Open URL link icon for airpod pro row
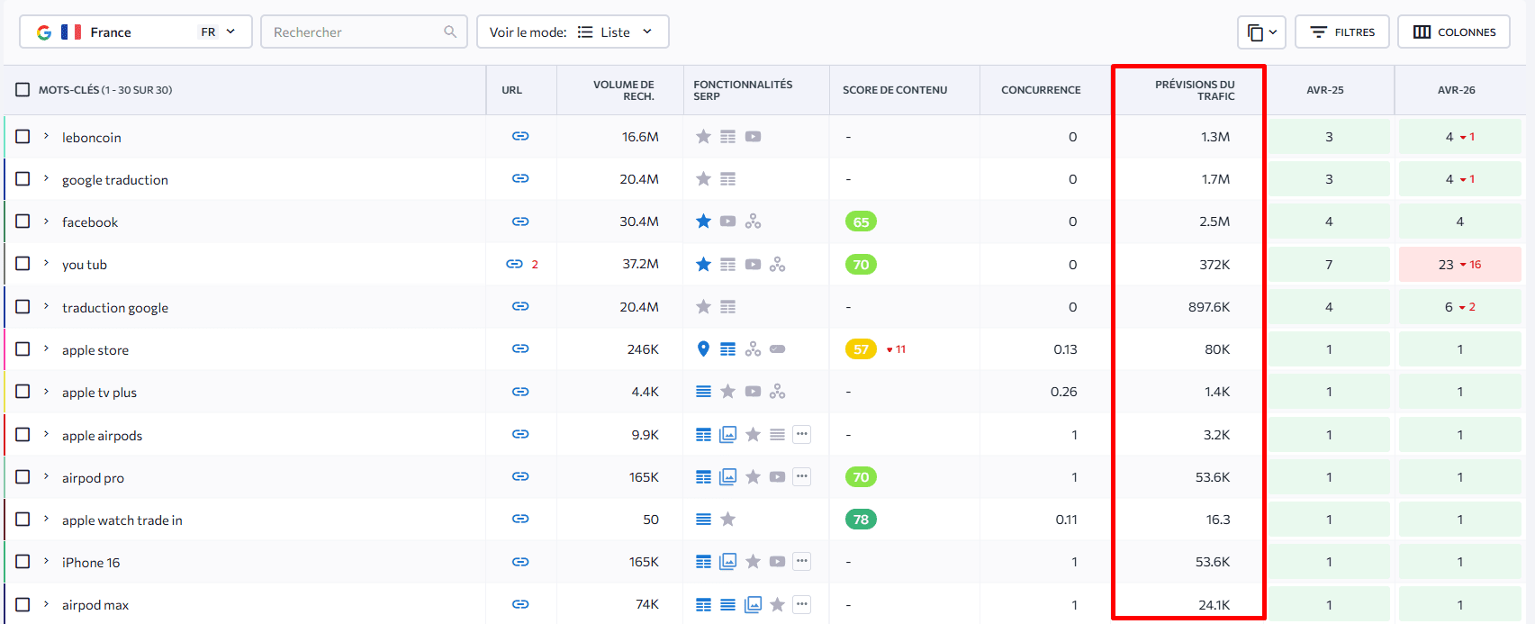Image resolution: width=1535 pixels, height=624 pixels. tap(520, 476)
